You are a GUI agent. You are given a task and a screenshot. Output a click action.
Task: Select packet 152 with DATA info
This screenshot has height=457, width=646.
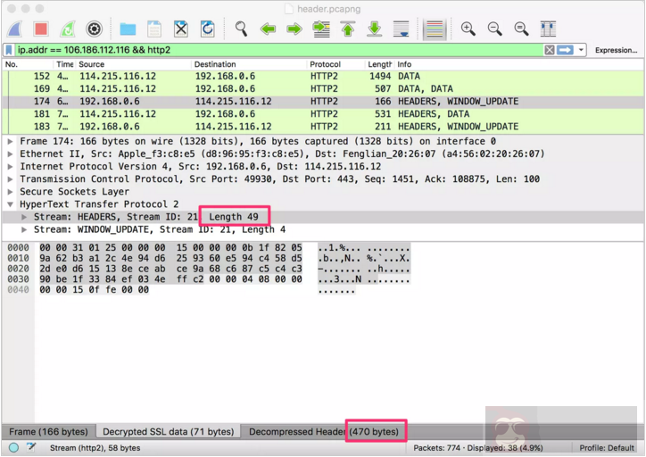323,76
